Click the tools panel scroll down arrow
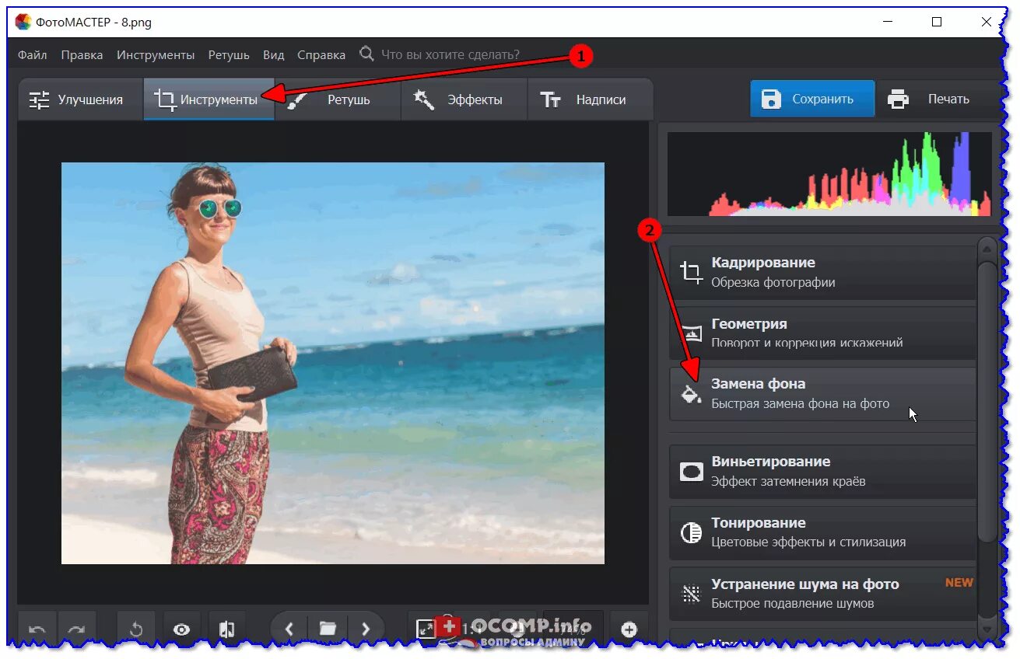The width and height of the screenshot is (1020, 659). (x=987, y=629)
